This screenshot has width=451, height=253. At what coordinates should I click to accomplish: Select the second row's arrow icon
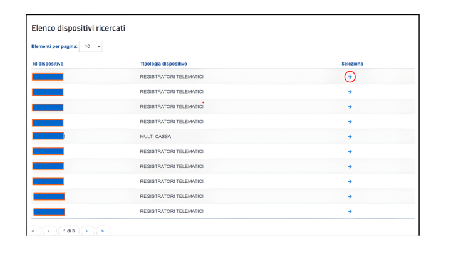(x=350, y=92)
